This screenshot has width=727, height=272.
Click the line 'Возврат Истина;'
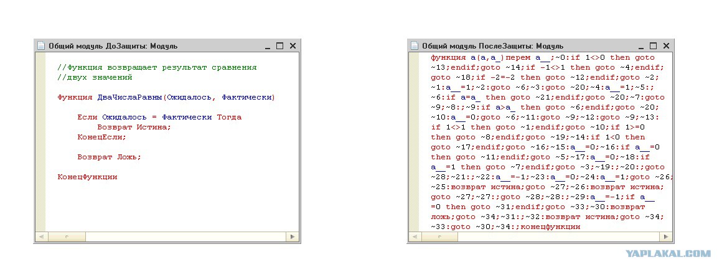[134, 127]
